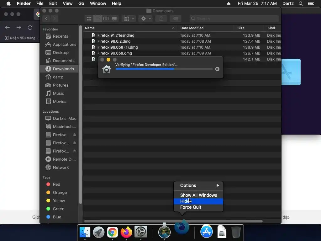Screen dimensions: 321x241
Task: Open the group-by dropdown in Finder toolbar
Action: tap(129, 19)
